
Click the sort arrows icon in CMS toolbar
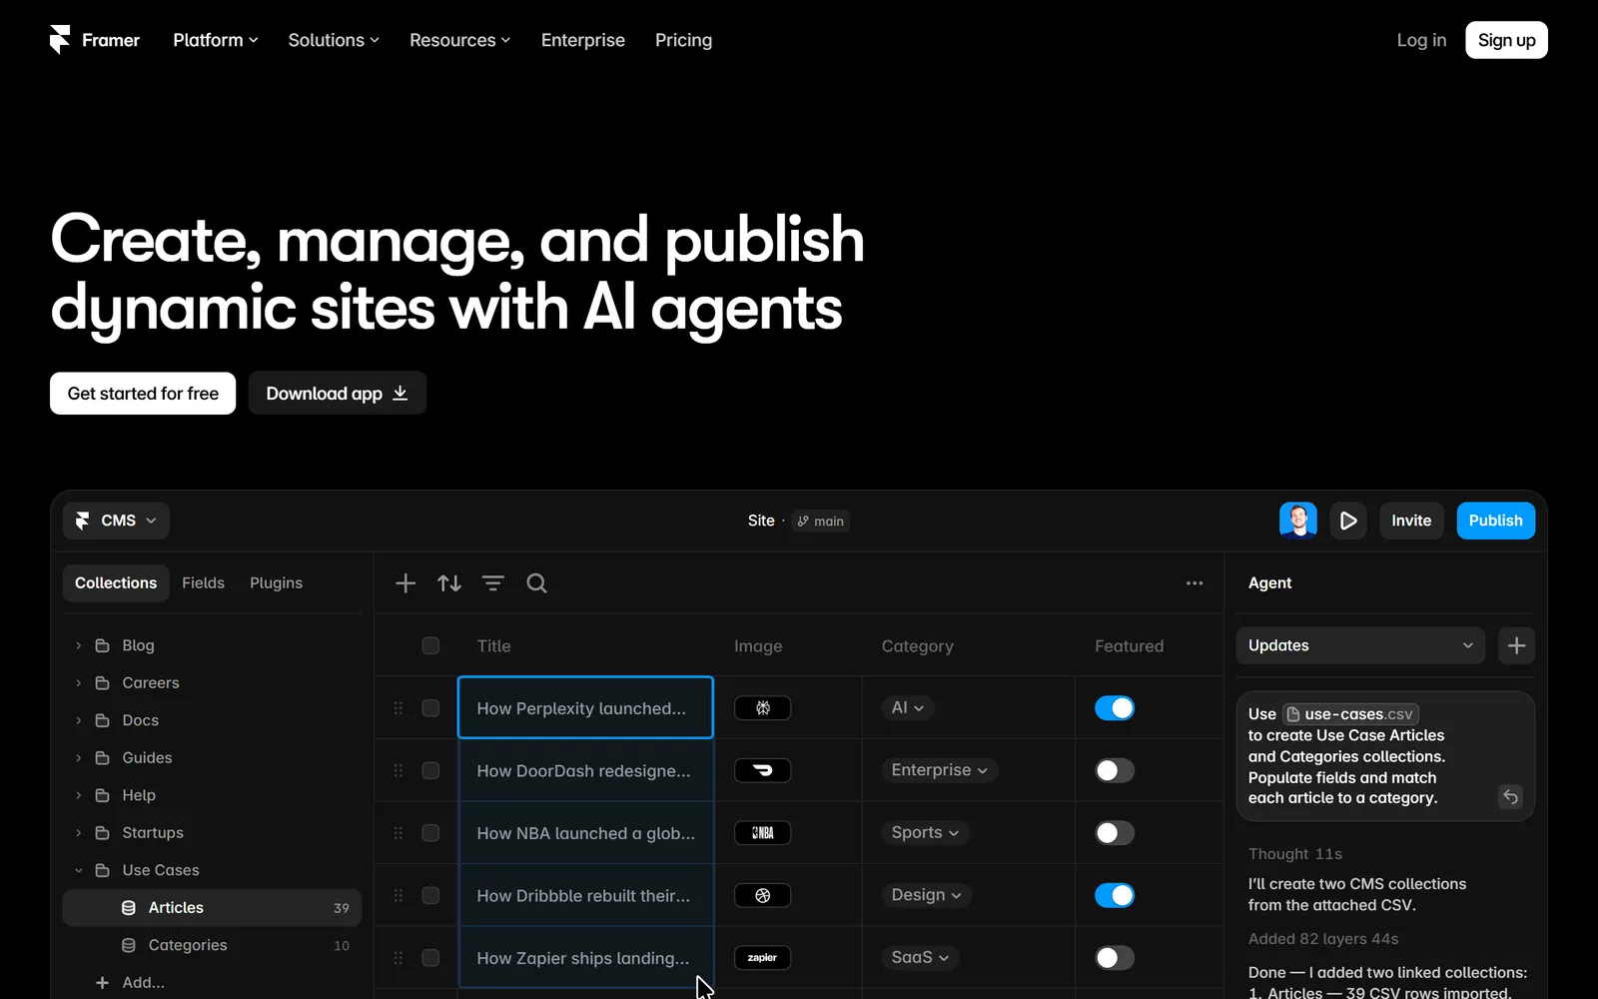point(449,583)
